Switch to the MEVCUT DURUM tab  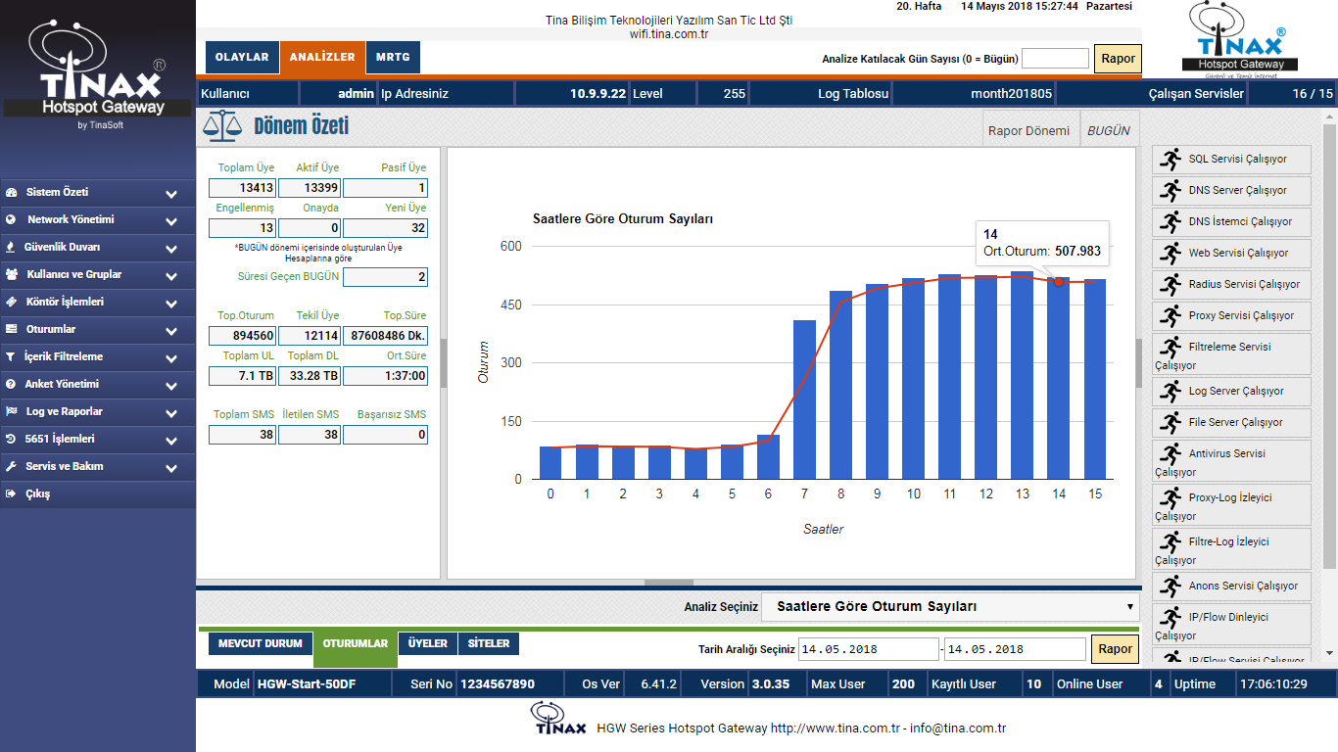(x=260, y=643)
